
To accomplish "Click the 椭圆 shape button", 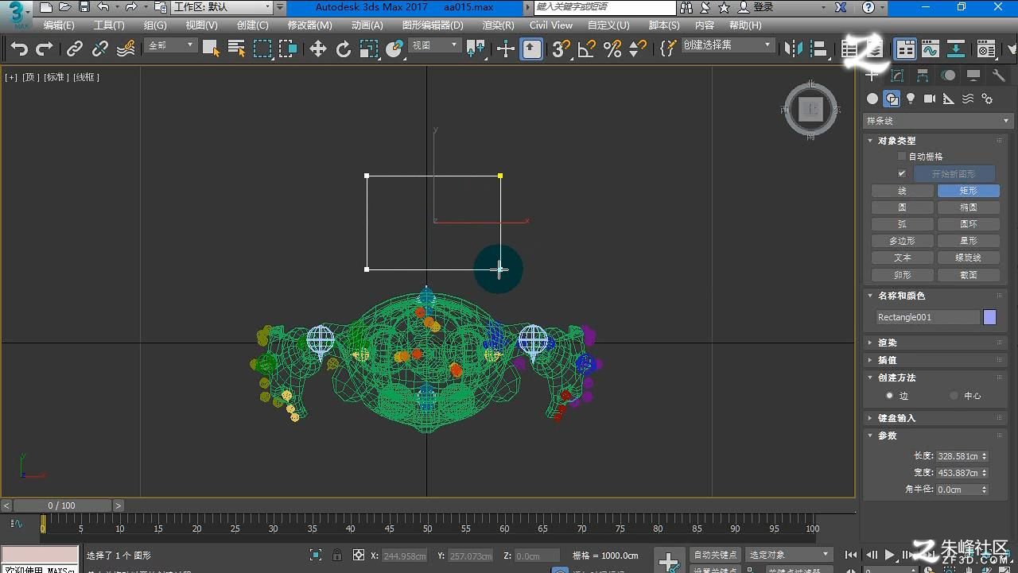I will [968, 207].
